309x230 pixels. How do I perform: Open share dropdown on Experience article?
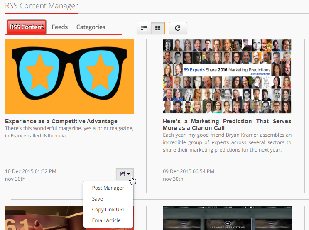pyautogui.click(x=125, y=174)
